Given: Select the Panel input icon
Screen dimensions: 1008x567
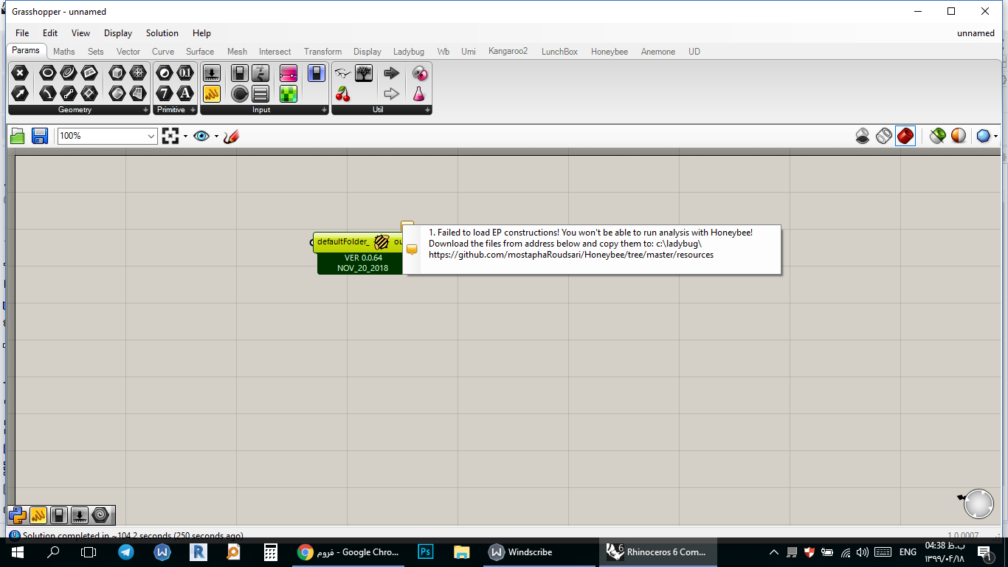Looking at the screenshot, I should [212, 93].
